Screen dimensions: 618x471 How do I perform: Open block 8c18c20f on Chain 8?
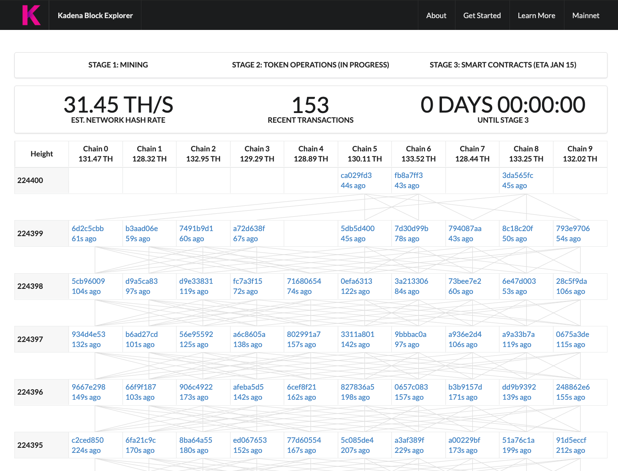(518, 229)
